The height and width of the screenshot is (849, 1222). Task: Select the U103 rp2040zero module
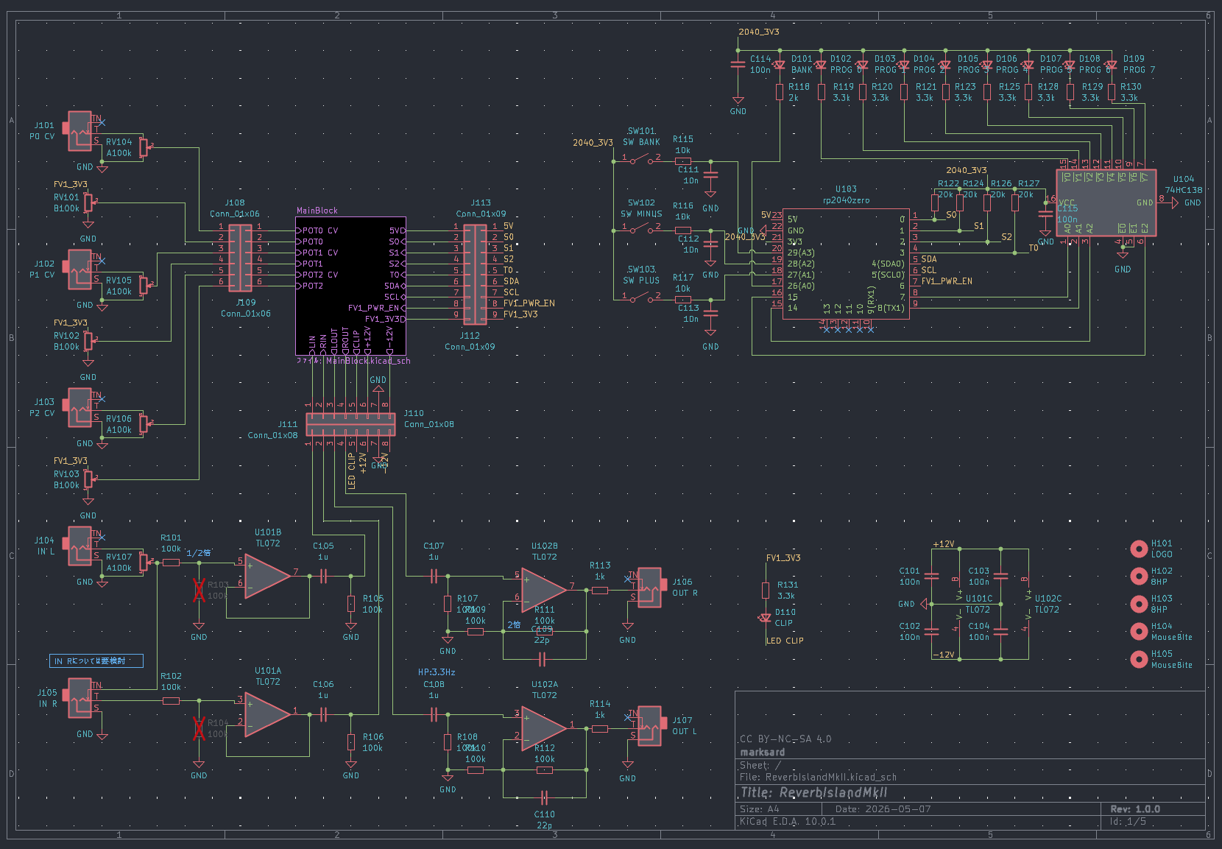(x=846, y=263)
